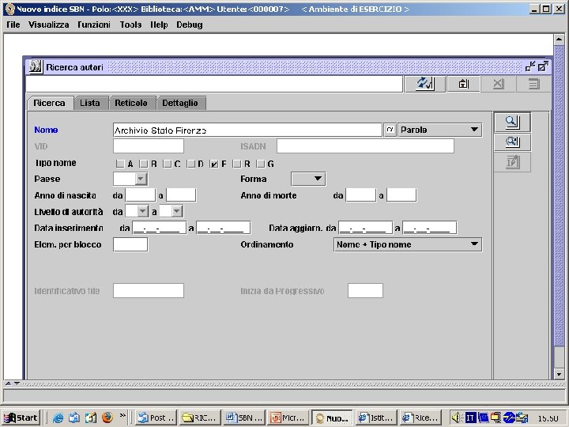Image resolution: width=569 pixels, height=427 pixels.
Task: Open Internet Explorer from the quick launch bar
Action: pyautogui.click(x=58, y=418)
